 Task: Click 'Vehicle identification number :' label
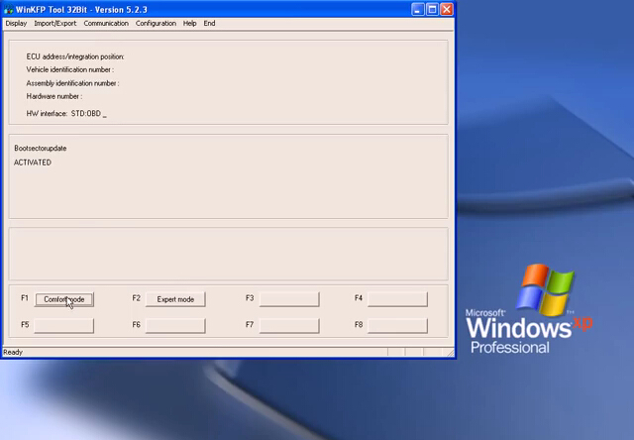[x=70, y=70]
